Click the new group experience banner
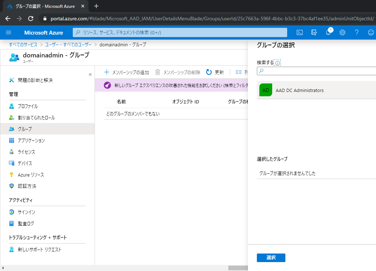Viewport: 376px width, 271px height. [171, 85]
